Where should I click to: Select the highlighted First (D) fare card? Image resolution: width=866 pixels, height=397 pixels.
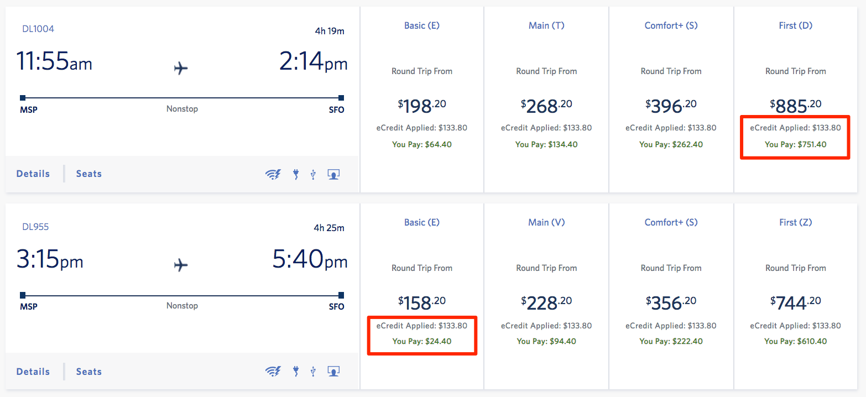795,98
